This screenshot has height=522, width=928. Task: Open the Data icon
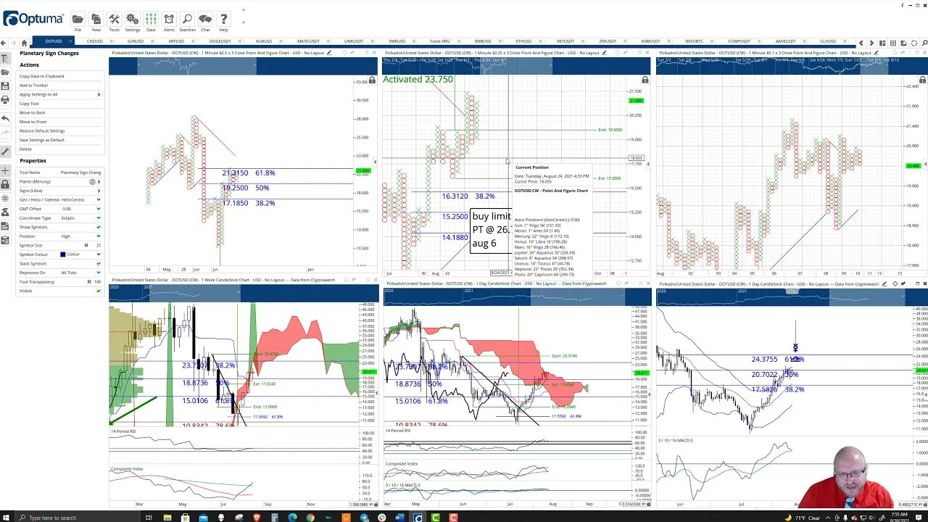[151, 20]
